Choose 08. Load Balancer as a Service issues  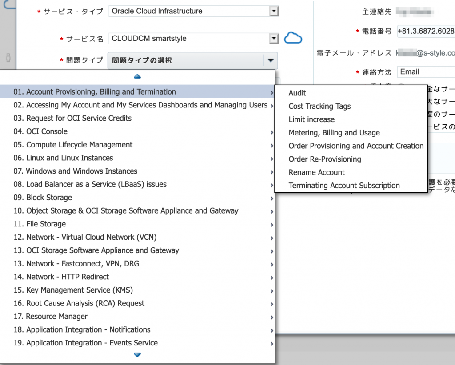(138, 184)
